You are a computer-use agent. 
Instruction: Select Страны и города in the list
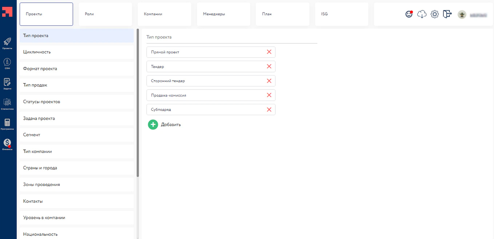coord(77,168)
